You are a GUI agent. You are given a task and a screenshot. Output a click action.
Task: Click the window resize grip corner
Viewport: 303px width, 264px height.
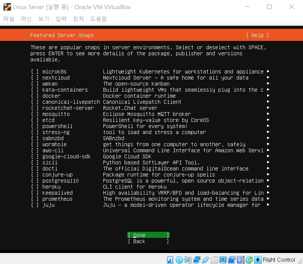coord(300,261)
